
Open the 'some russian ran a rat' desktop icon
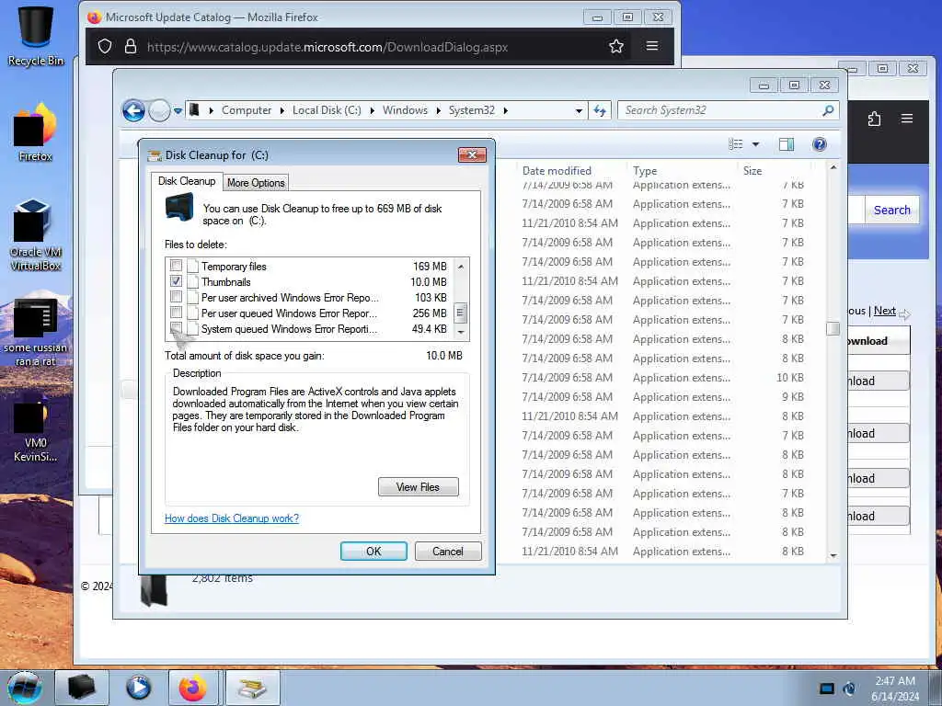point(36,331)
